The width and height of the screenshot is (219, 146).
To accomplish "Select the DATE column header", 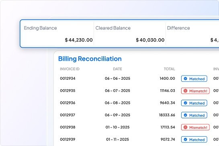I will point(117,69).
